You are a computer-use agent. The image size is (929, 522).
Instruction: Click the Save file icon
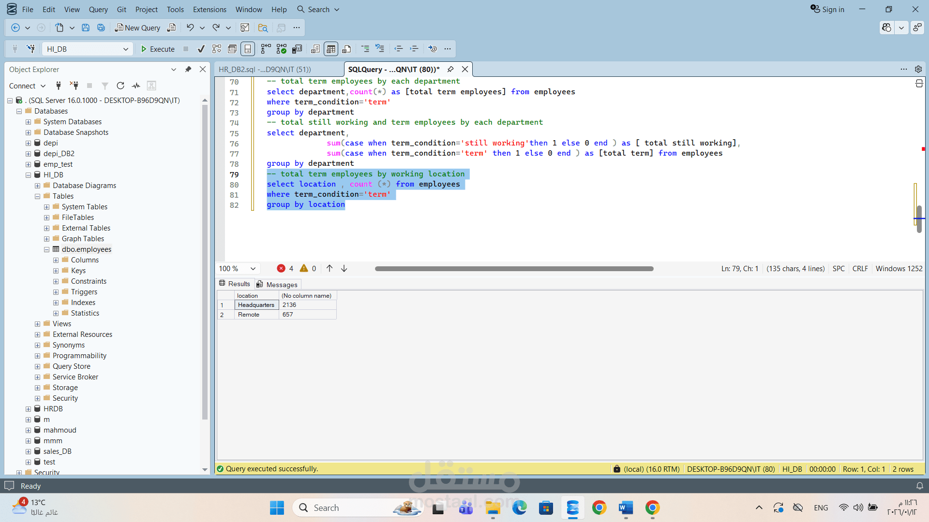point(86,28)
